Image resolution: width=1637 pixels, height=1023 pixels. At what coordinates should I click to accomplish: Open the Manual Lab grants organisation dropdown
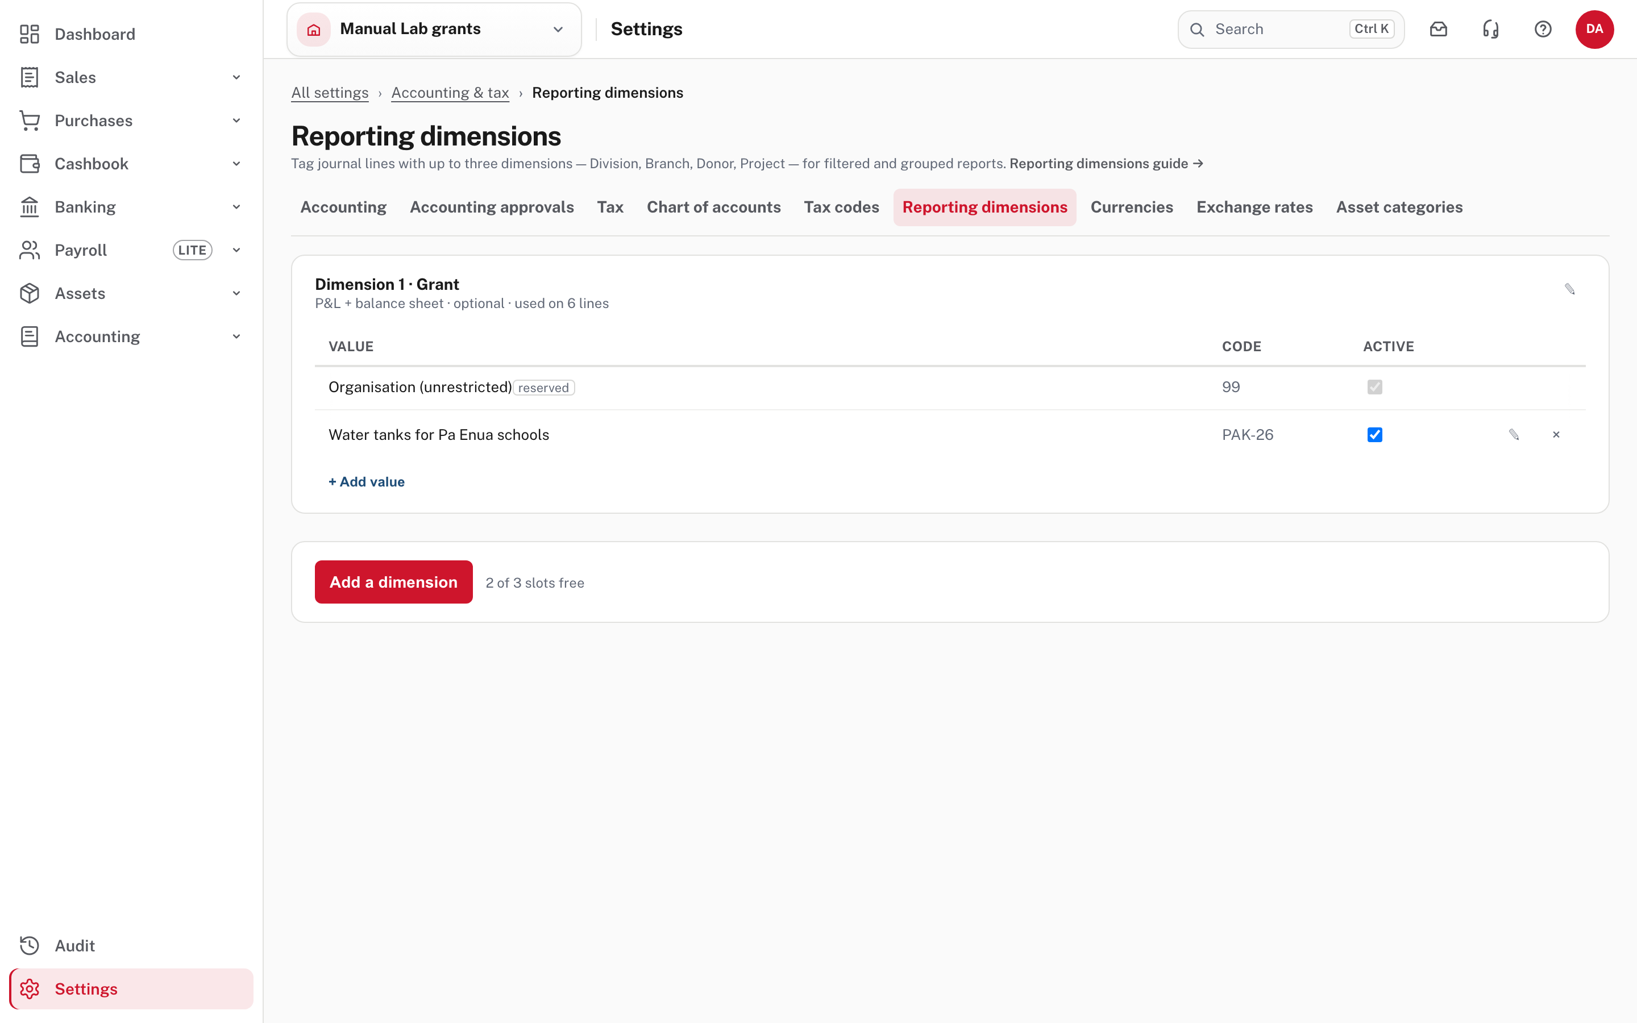434,29
